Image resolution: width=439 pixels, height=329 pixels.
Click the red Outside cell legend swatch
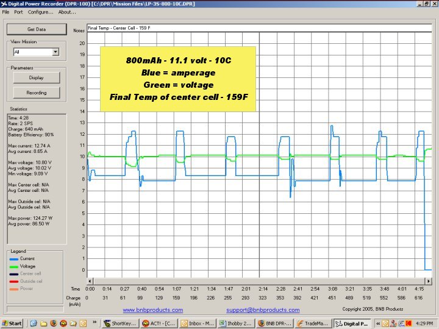point(13,281)
